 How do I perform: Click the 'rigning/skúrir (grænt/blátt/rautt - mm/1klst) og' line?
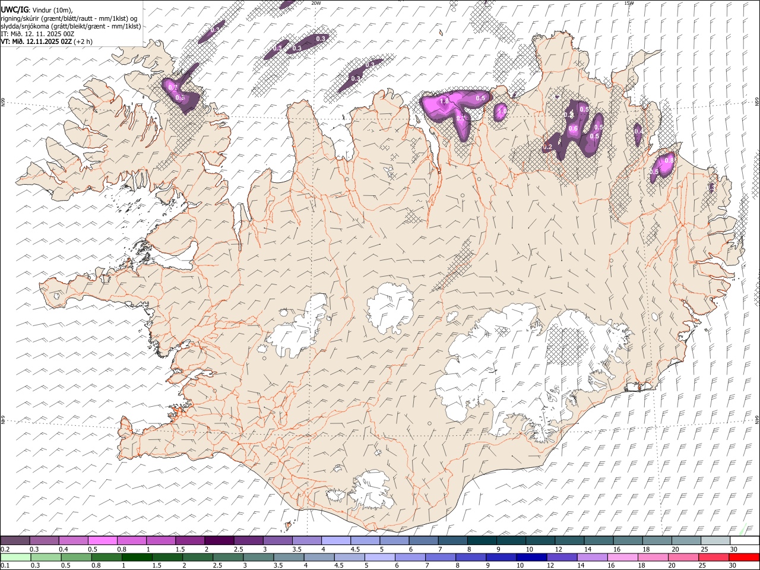click(69, 18)
